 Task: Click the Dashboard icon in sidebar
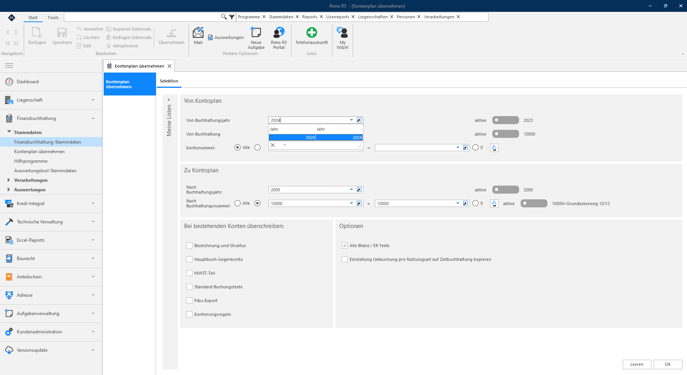point(9,82)
